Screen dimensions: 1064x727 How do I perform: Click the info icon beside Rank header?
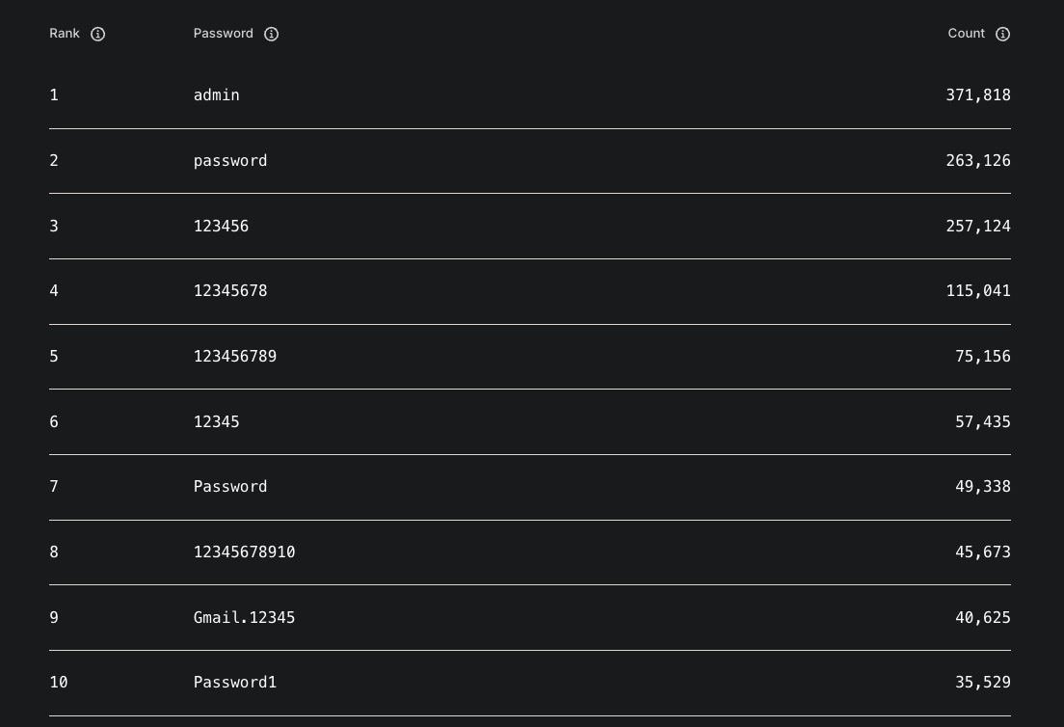point(97,34)
